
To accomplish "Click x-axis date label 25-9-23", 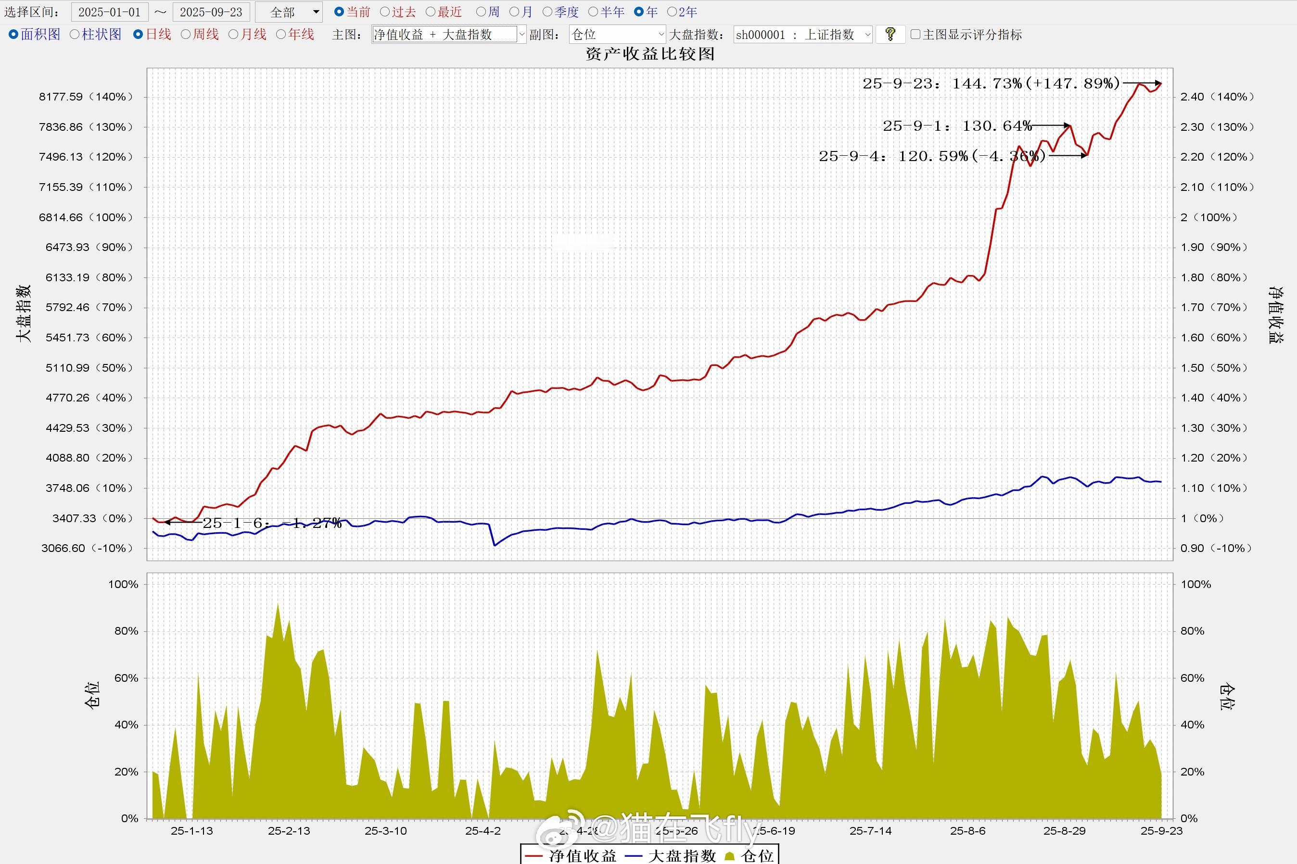I will point(1161,831).
